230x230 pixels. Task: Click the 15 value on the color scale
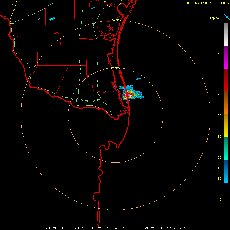(220, 168)
